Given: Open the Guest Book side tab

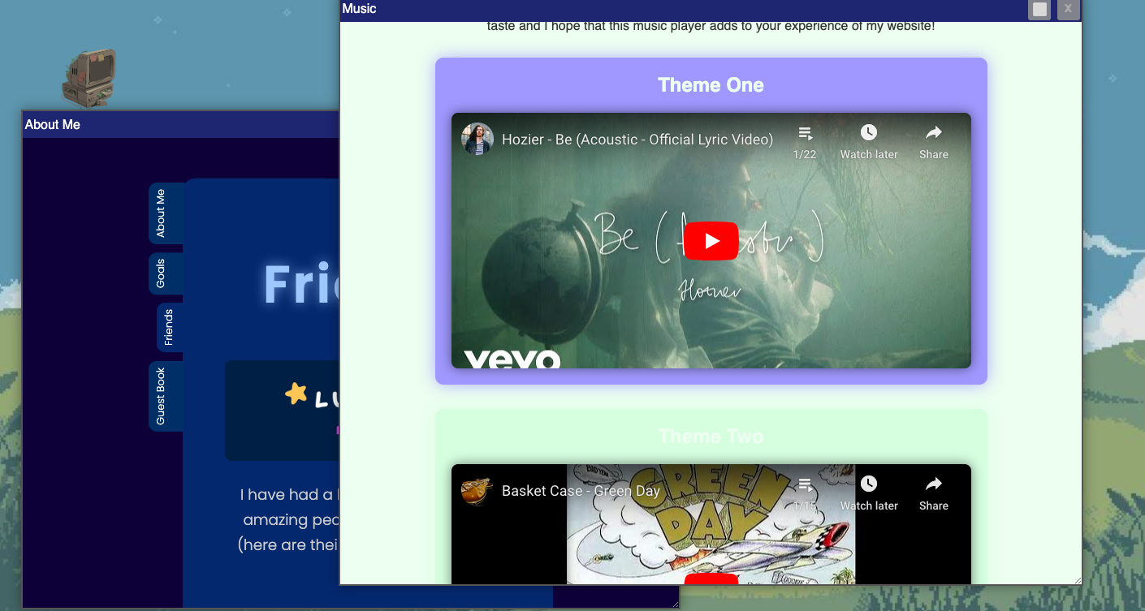Looking at the screenshot, I should coord(161,396).
